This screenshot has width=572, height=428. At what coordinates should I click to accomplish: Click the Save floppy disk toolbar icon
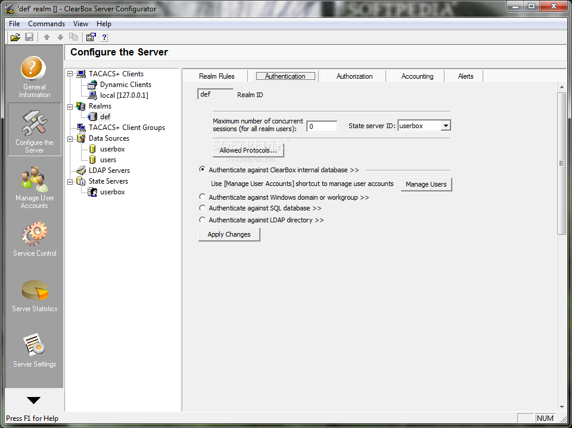[x=29, y=37]
